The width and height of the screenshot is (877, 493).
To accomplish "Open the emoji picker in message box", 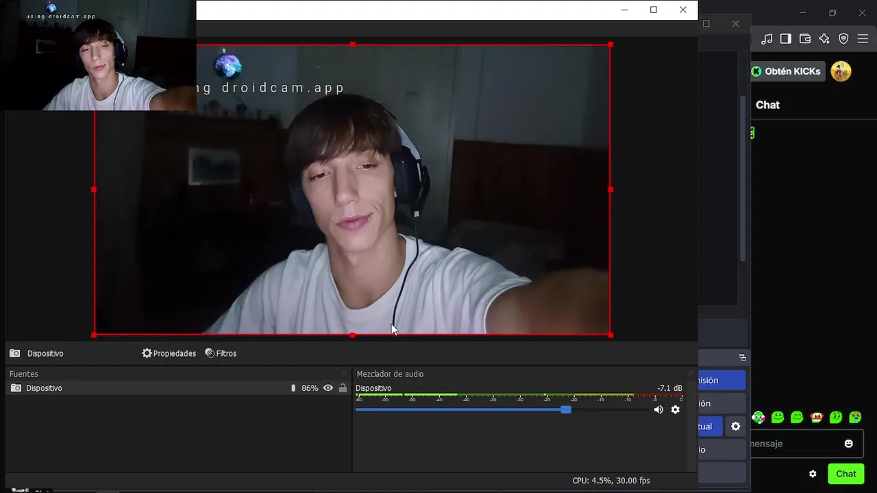I will pos(849,444).
